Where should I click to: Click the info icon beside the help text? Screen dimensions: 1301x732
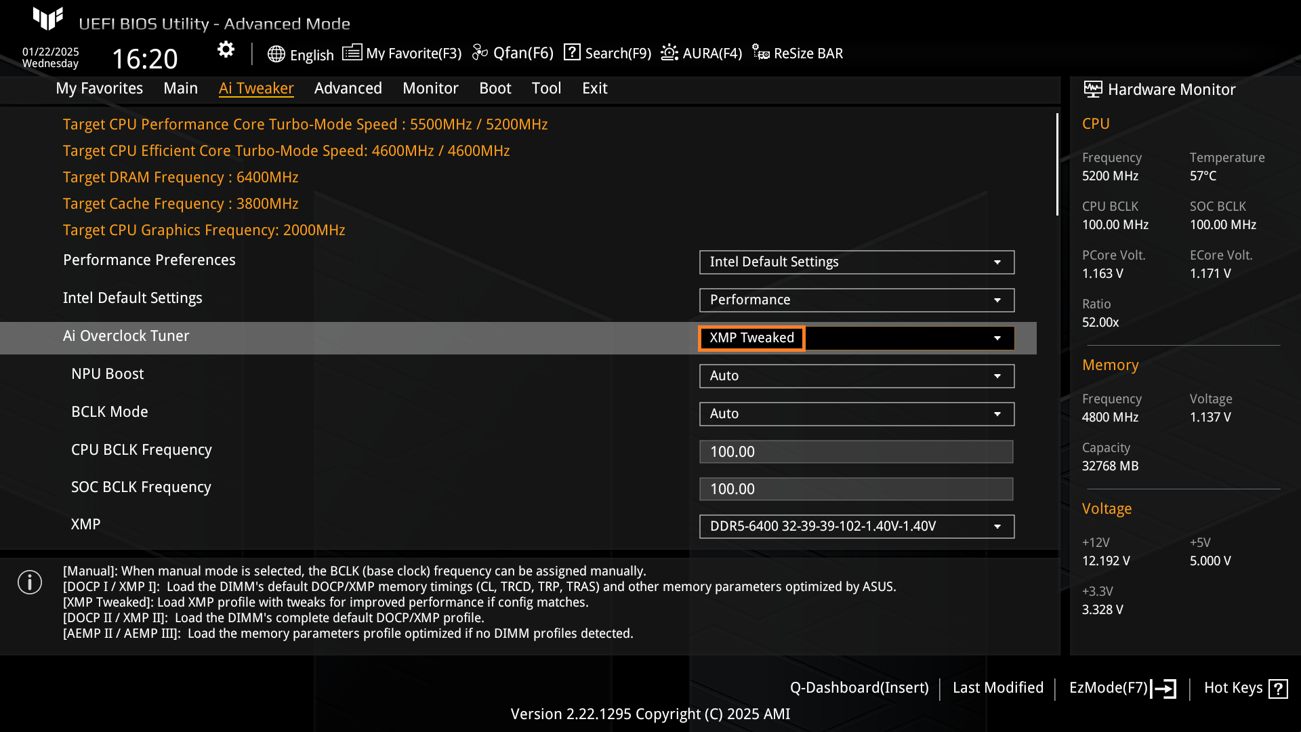(30, 582)
